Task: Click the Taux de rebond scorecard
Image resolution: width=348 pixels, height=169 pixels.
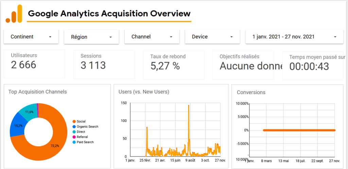Action: [x=173, y=65]
